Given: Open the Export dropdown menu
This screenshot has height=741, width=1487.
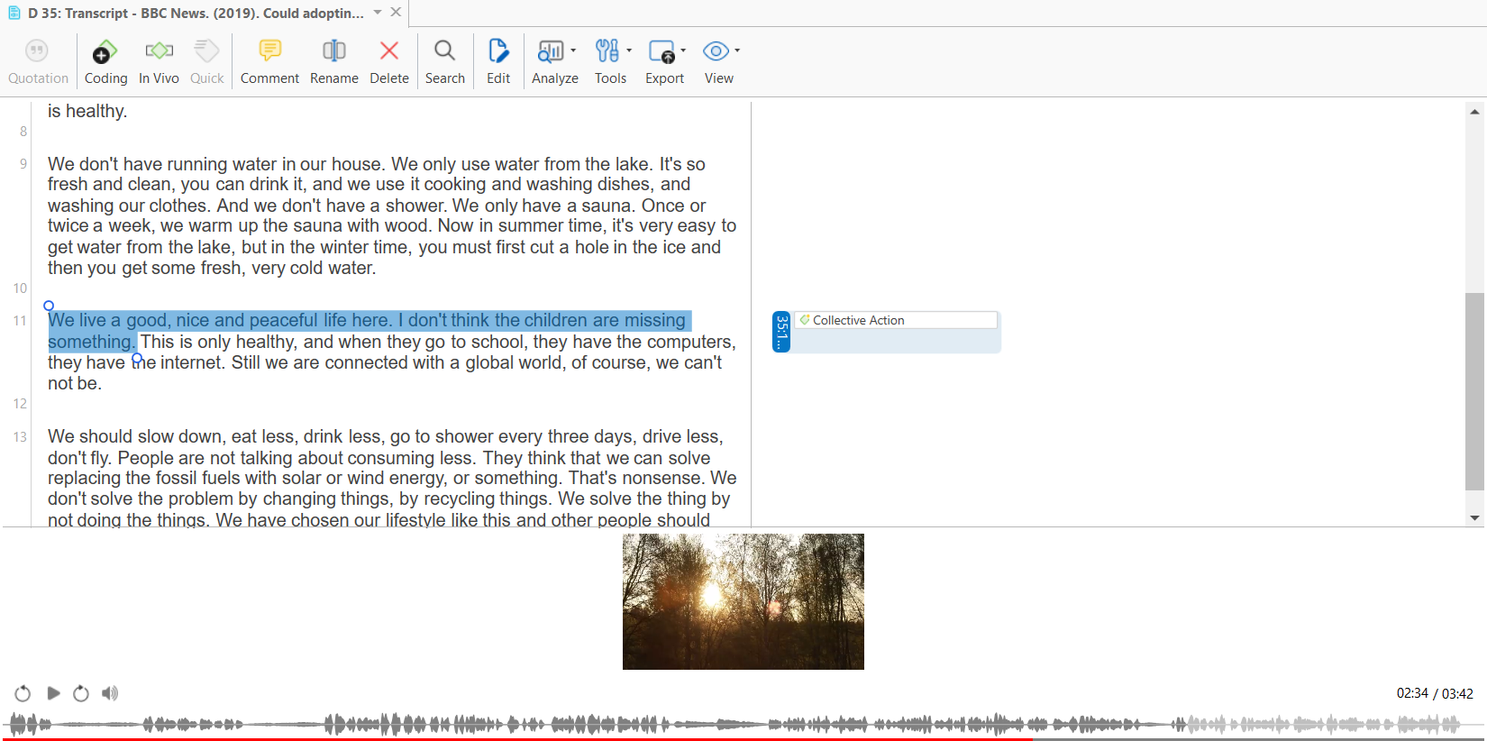Looking at the screenshot, I should pos(683,50).
